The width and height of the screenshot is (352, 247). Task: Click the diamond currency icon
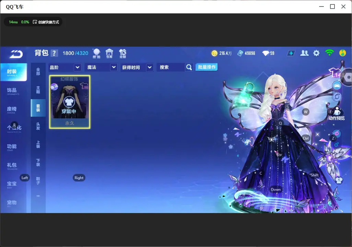coord(266,53)
